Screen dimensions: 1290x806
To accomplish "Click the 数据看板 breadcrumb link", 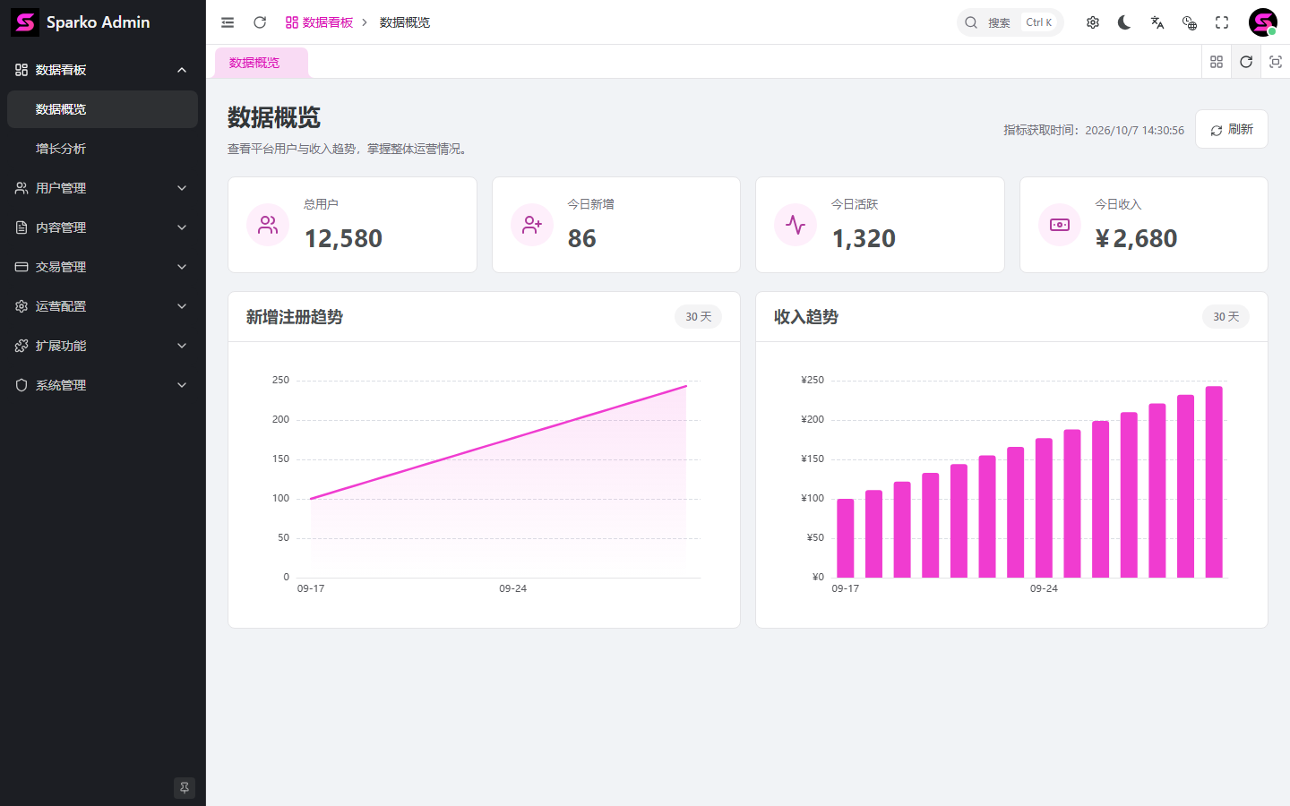I will point(319,22).
